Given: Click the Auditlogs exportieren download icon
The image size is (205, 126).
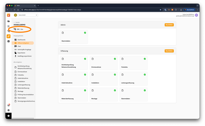Looking at the screenshot, I should coord(16,56).
